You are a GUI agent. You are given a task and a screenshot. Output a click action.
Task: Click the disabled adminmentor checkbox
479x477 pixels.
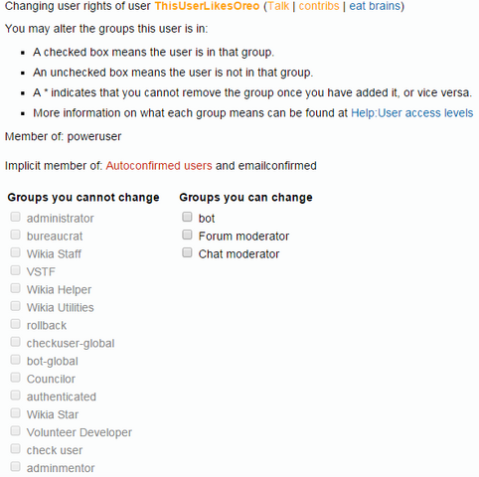[15, 467]
